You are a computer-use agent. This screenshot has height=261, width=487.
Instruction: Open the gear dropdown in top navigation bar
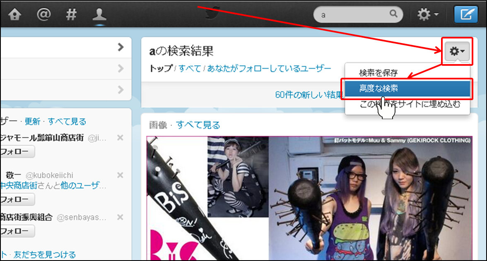[428, 15]
